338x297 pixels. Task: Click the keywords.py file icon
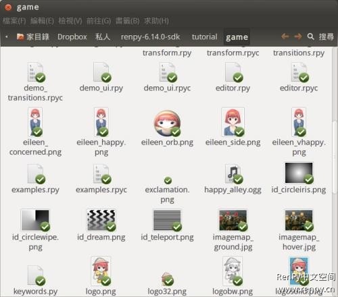(36, 275)
